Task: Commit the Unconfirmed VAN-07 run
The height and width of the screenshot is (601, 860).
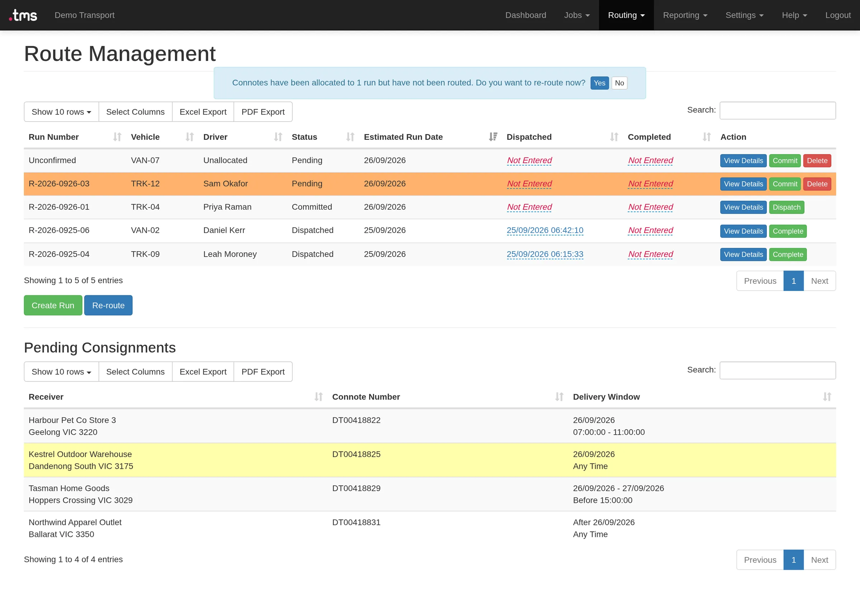Action: 785,161
